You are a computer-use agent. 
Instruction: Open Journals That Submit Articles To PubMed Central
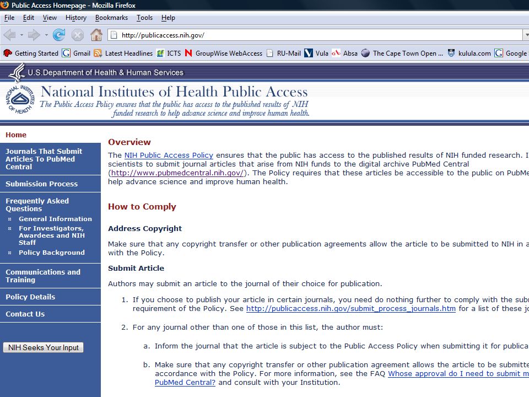pos(44,159)
